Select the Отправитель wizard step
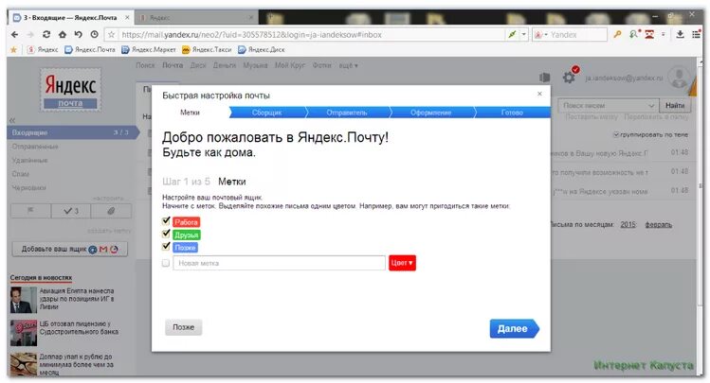This screenshot has height=383, width=710. 347,113
